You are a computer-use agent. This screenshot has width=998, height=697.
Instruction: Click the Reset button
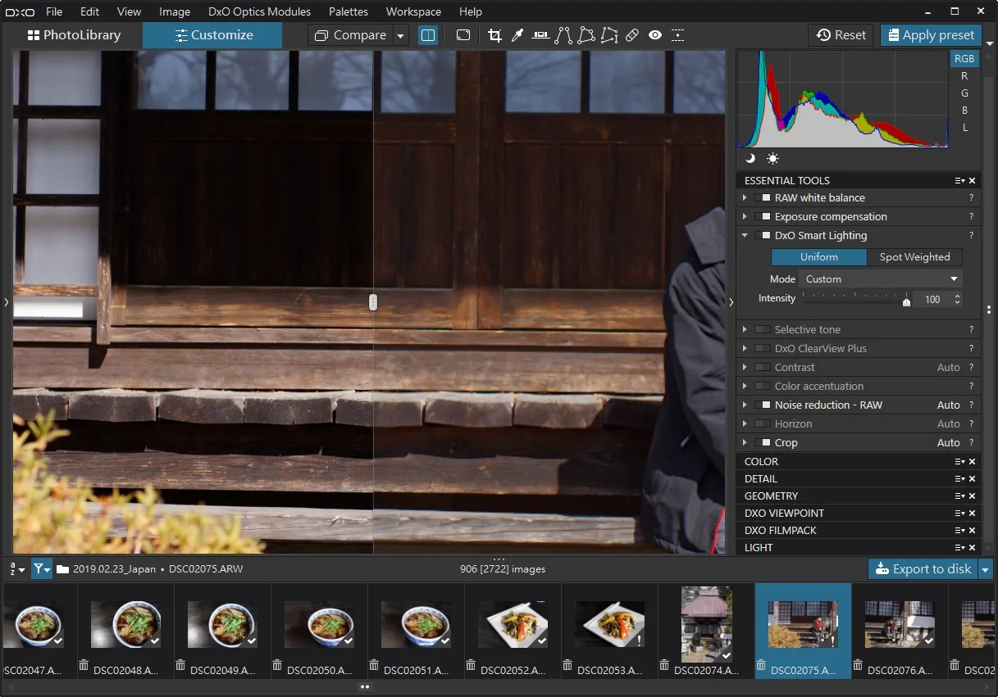coord(841,35)
